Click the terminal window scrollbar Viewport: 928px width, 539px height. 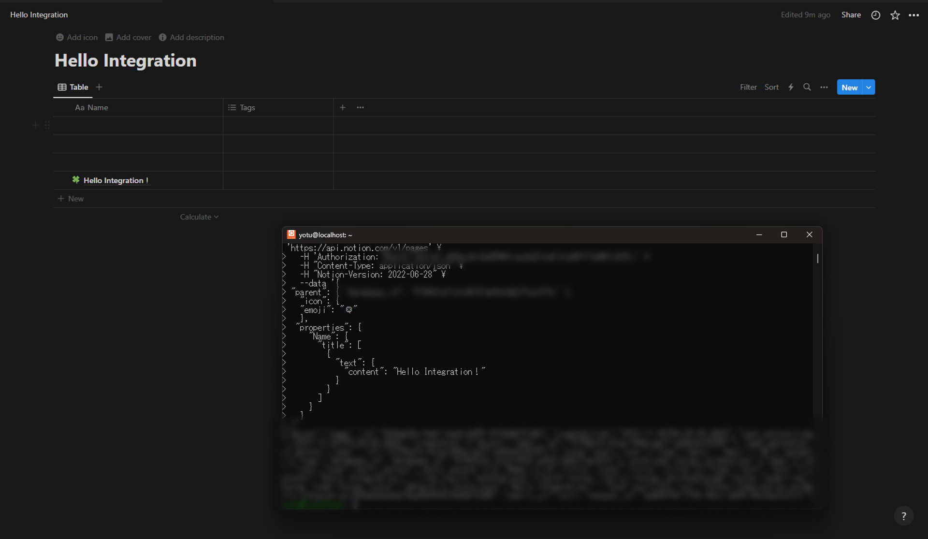[817, 259]
